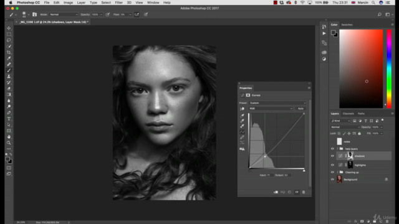Open the RGB channel dropdown
This screenshot has height=224, width=399.
271,108
